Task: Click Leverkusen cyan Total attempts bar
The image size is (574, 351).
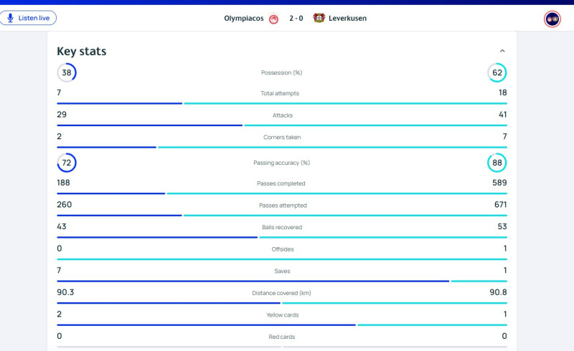Action: coord(345,104)
